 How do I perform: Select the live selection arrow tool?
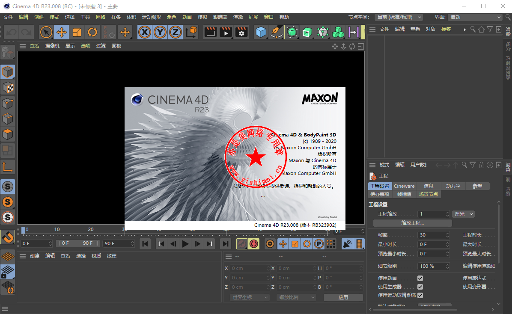[46, 33]
